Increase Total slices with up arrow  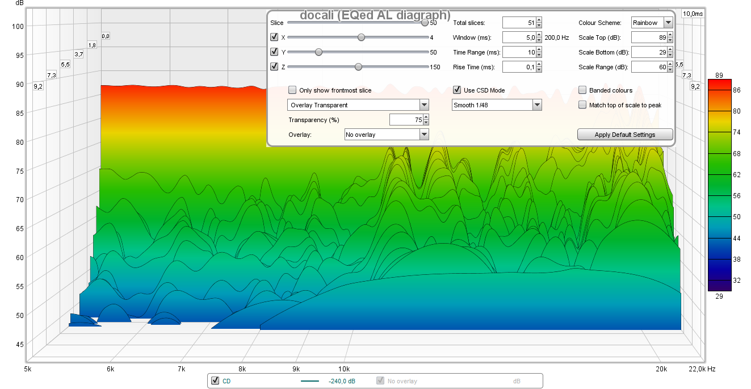[539, 20]
